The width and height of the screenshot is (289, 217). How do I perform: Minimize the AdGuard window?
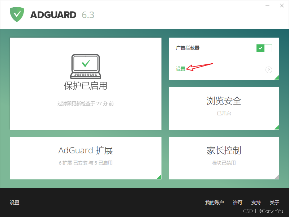pyautogui.click(x=267, y=6)
